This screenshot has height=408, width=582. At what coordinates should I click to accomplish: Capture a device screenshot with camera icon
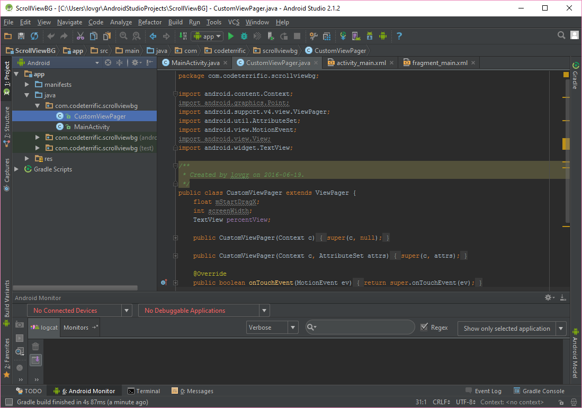[20, 325]
